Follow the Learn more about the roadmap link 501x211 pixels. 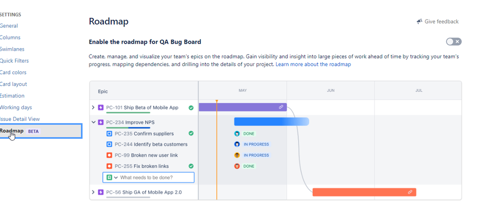[313, 64]
